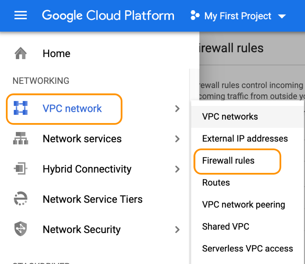Expand the Network Security submenu chevron
The width and height of the screenshot is (305, 264).
click(x=177, y=229)
